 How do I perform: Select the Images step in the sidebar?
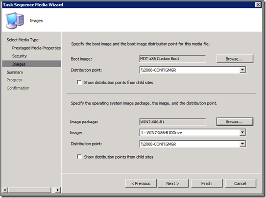pyautogui.click(x=31, y=64)
